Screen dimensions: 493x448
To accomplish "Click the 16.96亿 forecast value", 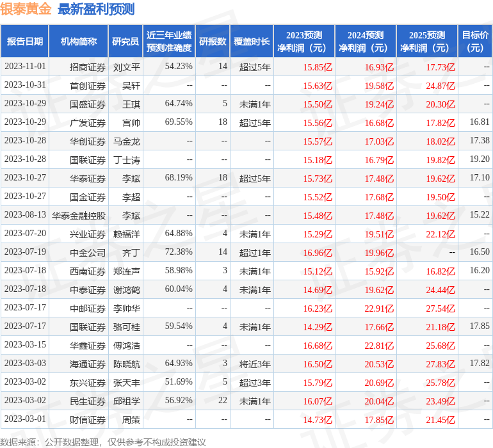I will pos(318,253).
